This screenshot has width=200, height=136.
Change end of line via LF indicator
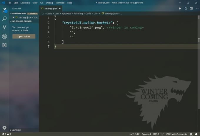[x=162, y=134]
